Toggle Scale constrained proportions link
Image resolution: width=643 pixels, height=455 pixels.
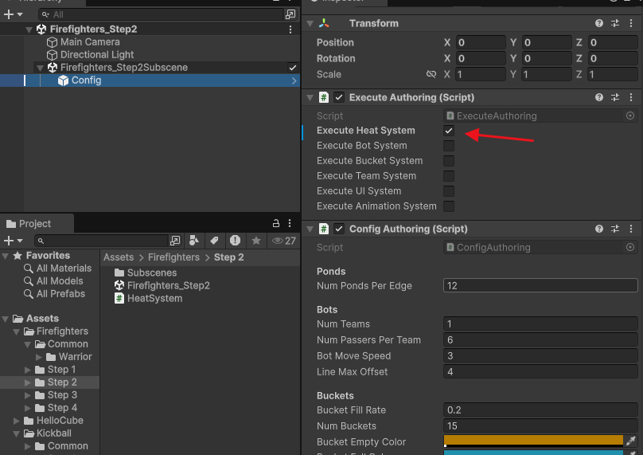pyautogui.click(x=431, y=74)
